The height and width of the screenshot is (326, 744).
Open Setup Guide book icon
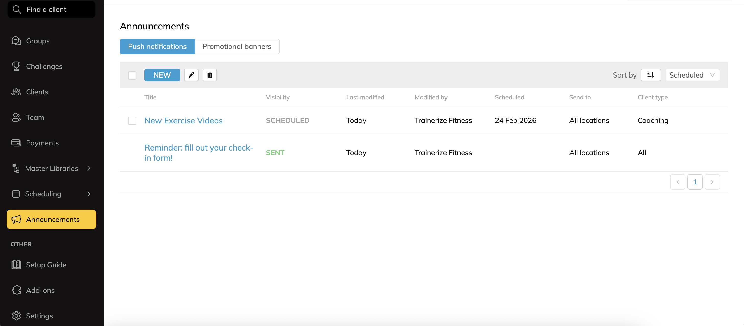tap(16, 265)
